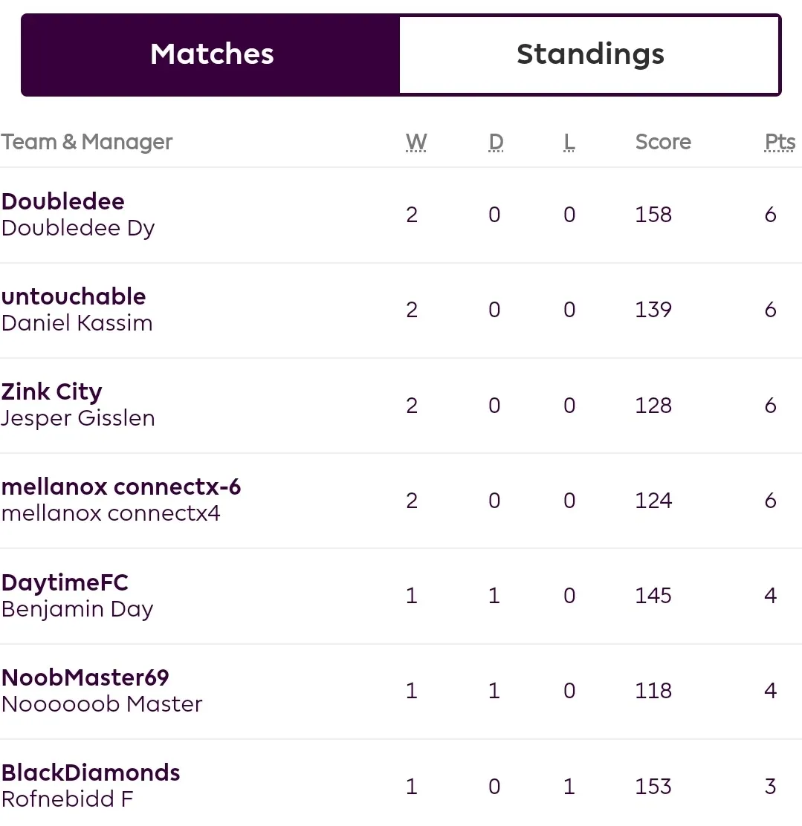Switch to the Standings tab
The image size is (802, 826).
pos(589,55)
